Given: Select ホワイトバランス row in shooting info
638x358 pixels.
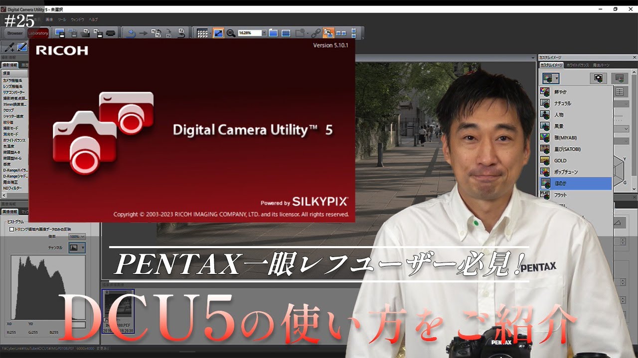Looking at the screenshot, I should click(x=15, y=140).
